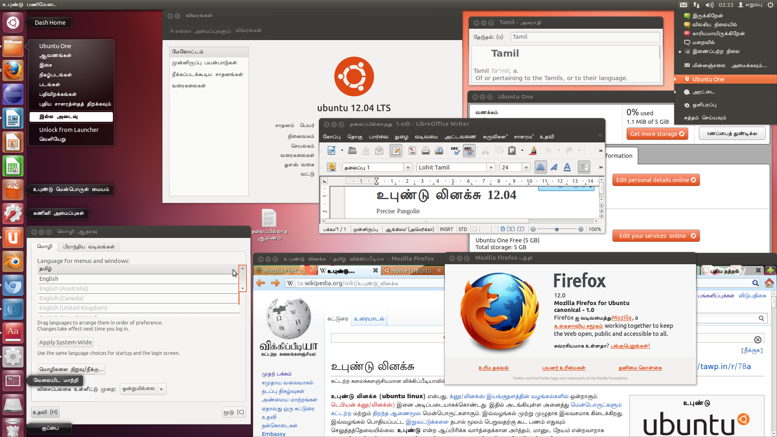Launch Firefox from the launcher

coord(13,71)
